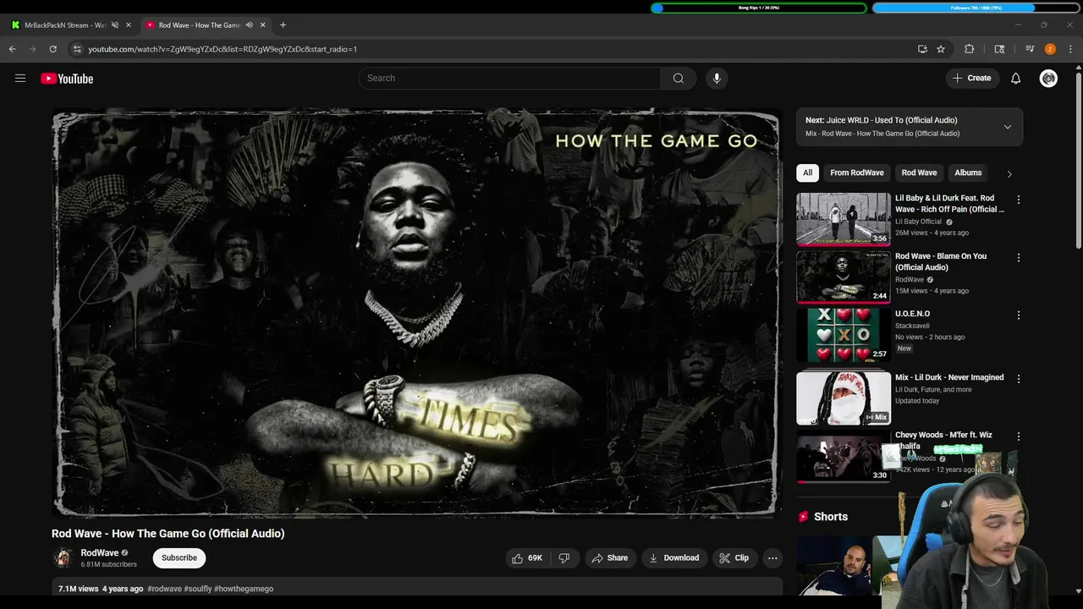Expand the Next up mix playlist panel
Viewport: 1083px width, 609px height.
pos(1007,127)
